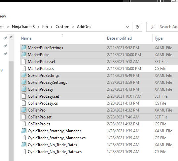Click the GoFishProEasy.cs file icon
The image size is (178, 161).
[24, 103]
